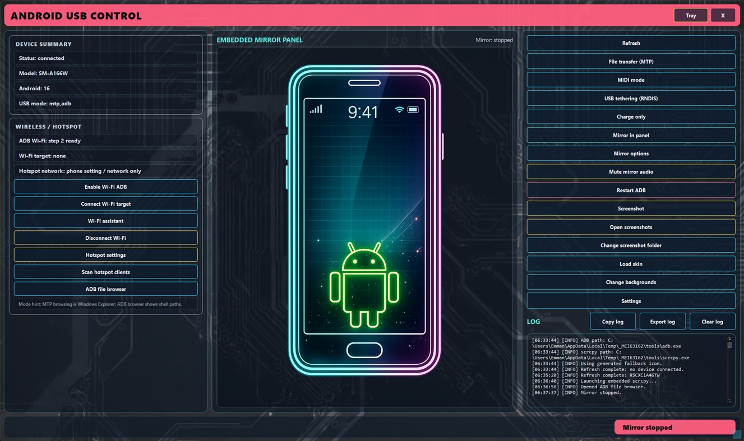Close the app with X button
The image size is (744, 441).
[x=723, y=15]
